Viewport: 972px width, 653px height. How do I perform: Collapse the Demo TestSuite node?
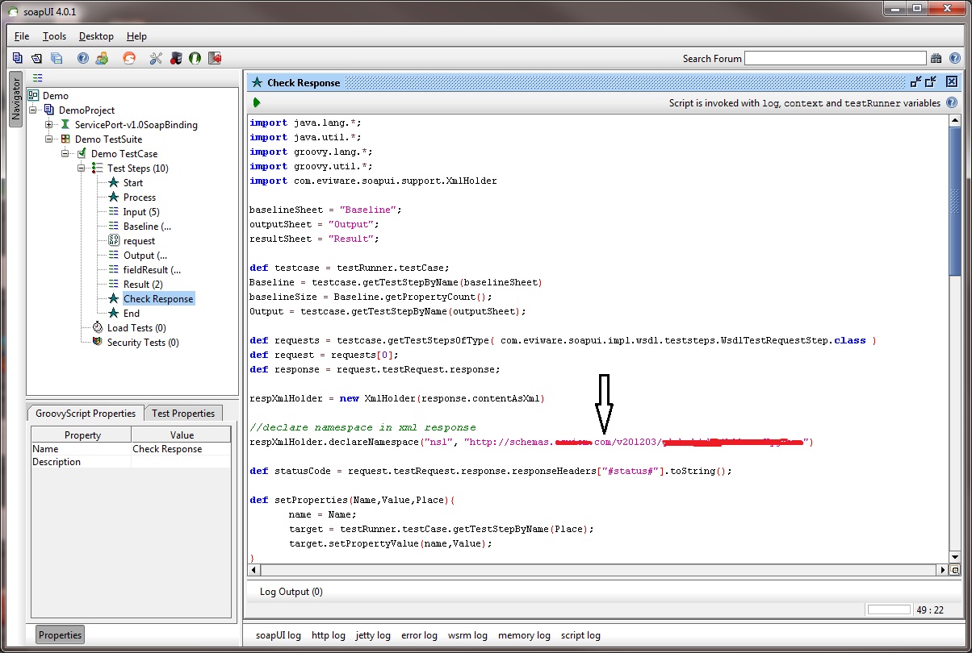pyautogui.click(x=49, y=139)
